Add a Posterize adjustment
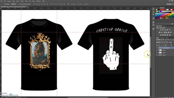Screen dimensions: 174x98 point(163,35)
